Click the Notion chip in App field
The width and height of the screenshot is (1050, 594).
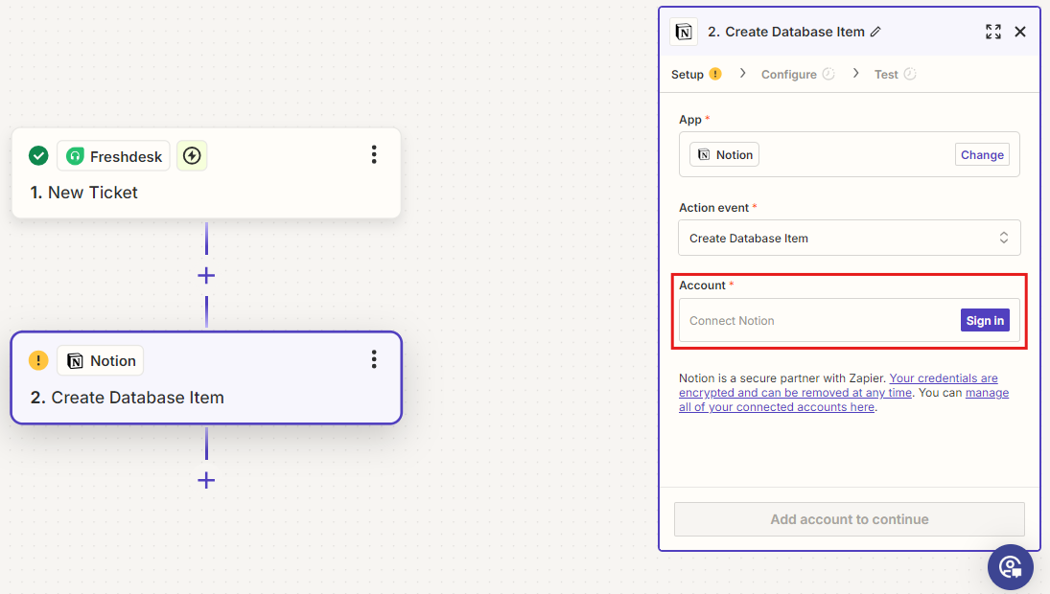coord(725,154)
